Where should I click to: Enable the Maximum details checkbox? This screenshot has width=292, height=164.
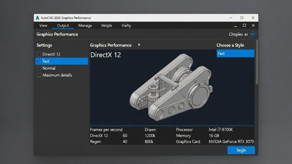tap(39, 75)
